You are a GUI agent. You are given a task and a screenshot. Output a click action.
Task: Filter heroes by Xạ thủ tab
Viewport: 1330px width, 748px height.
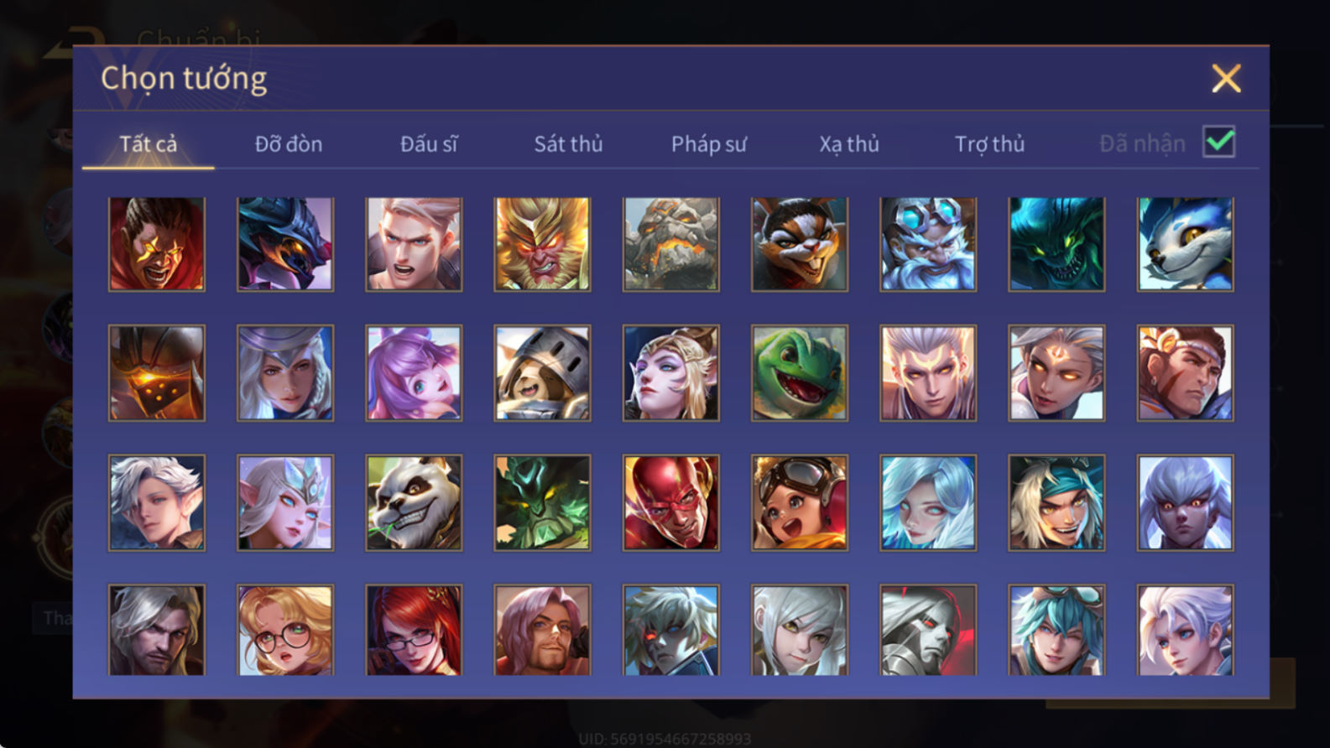849,144
